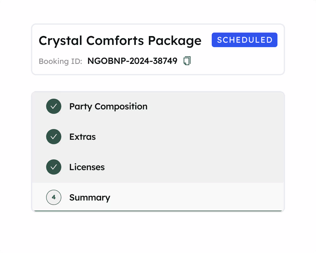Click the Party Composition completed checkmark icon
The width and height of the screenshot is (316, 253).
coord(54,106)
